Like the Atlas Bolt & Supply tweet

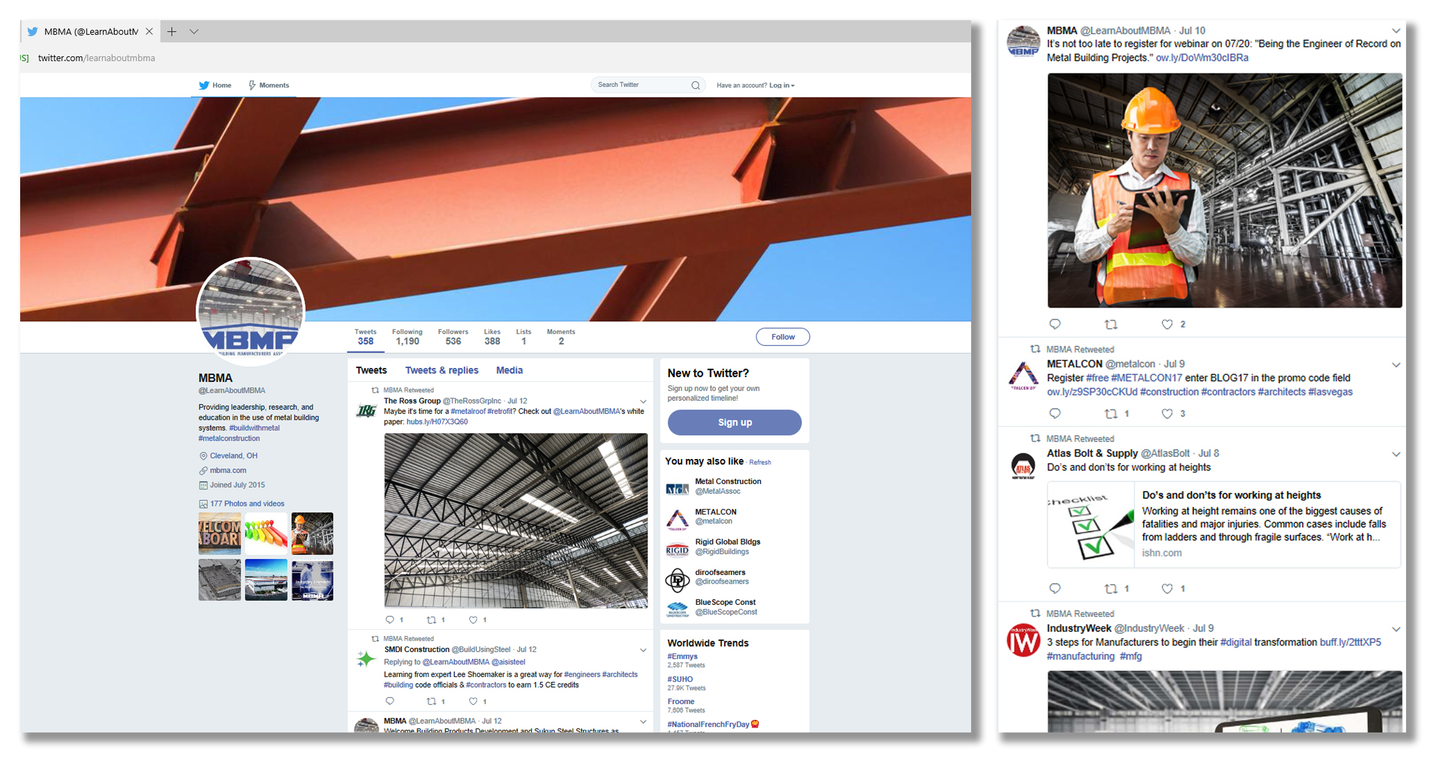coord(1167,588)
